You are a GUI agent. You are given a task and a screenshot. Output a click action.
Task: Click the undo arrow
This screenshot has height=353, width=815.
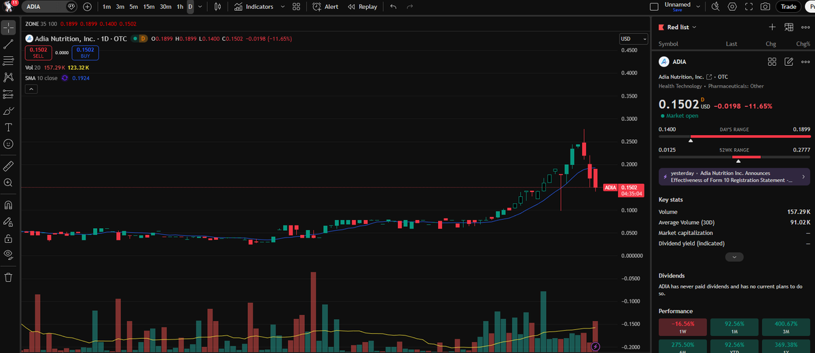[x=393, y=7]
